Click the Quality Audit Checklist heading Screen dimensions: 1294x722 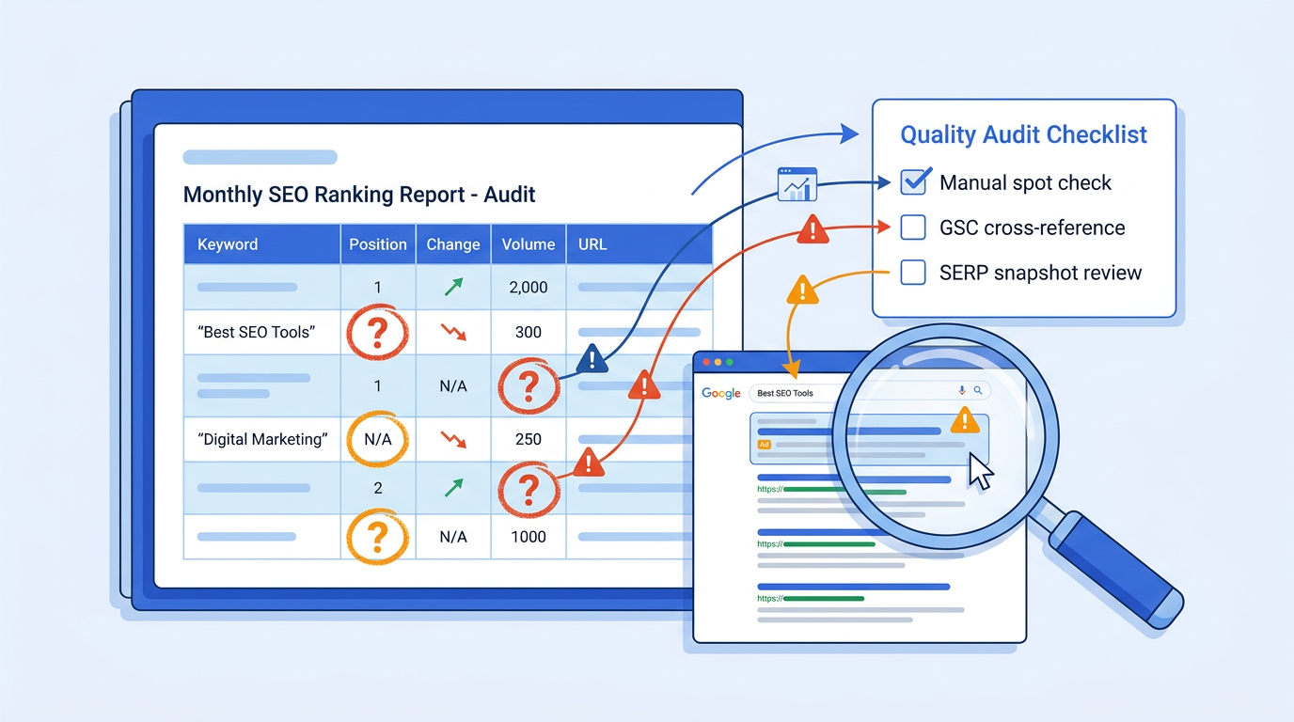pos(1024,134)
